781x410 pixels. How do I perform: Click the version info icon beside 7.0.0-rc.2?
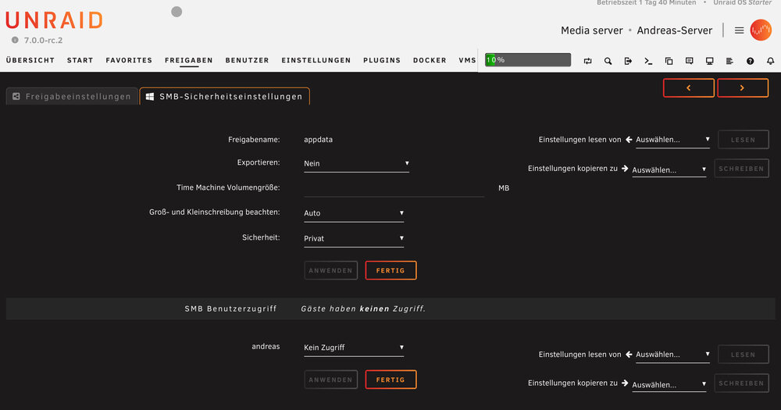(15, 40)
